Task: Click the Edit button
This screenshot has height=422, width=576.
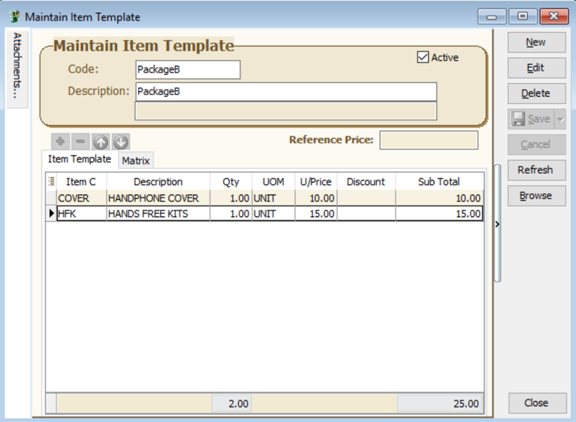Action: (536, 68)
